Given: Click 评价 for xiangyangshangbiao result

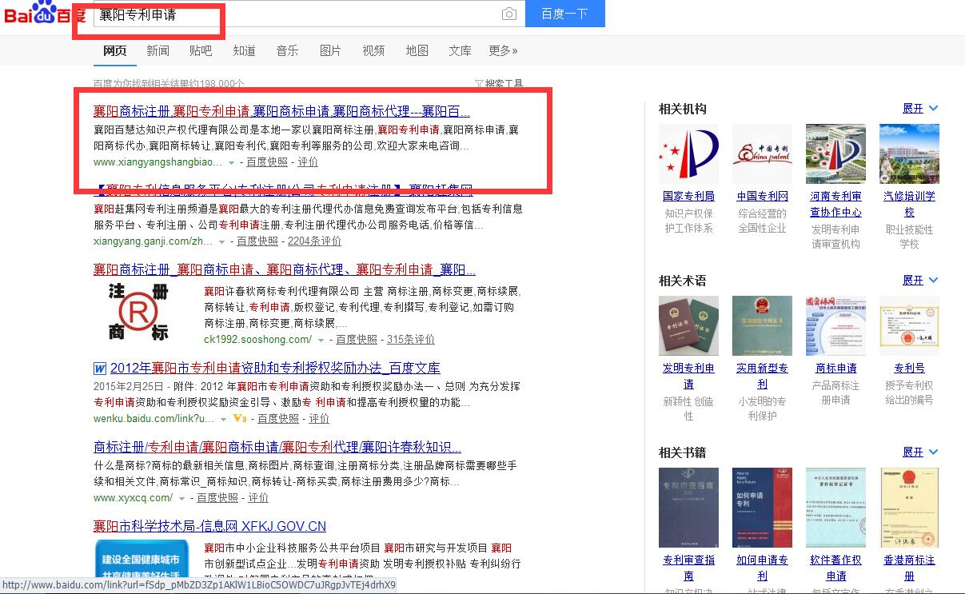Looking at the screenshot, I should coord(308,161).
